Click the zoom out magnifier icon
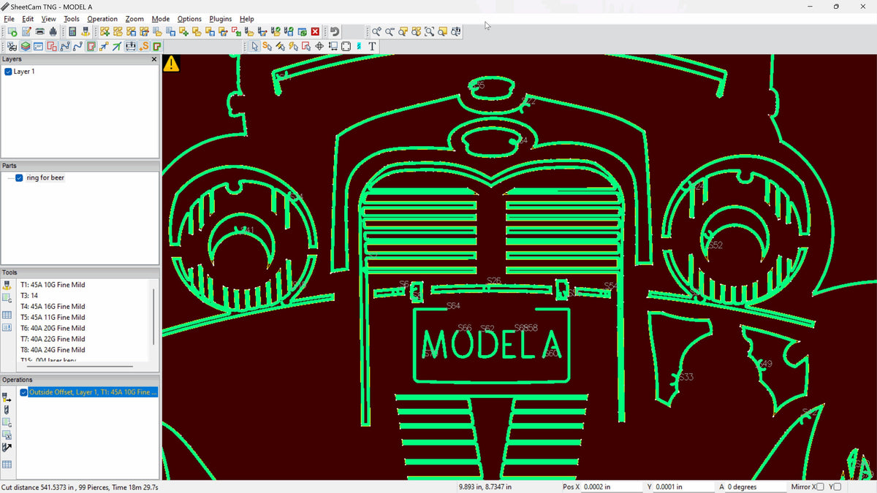The height and width of the screenshot is (493, 877). [x=390, y=32]
